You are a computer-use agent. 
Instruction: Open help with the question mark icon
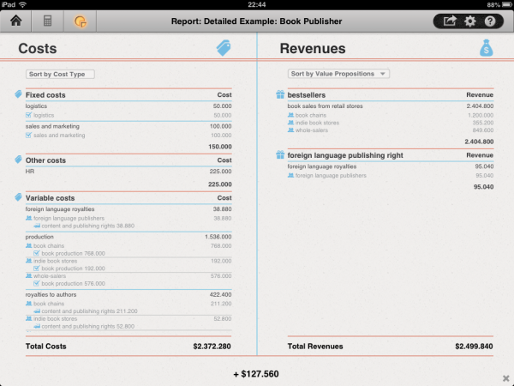[490, 21]
